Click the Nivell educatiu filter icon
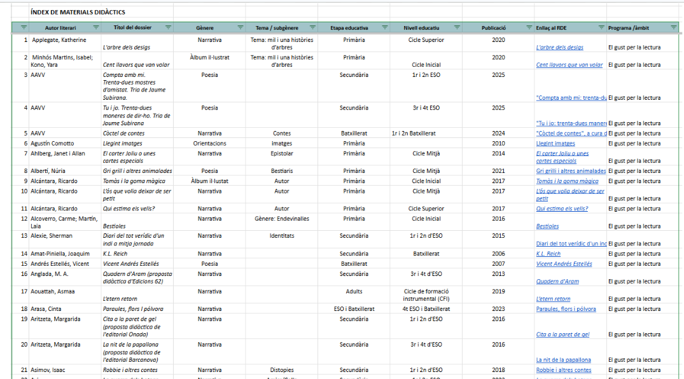This screenshot has height=379, width=684. [456, 27]
